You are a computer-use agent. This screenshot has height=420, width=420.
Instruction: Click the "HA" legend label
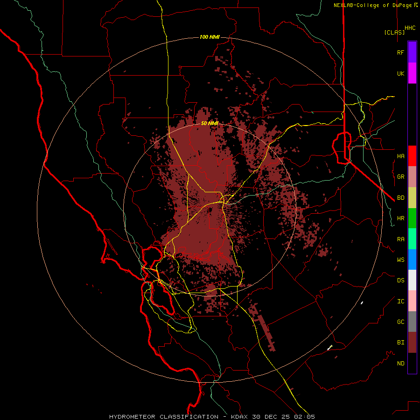(x=400, y=156)
